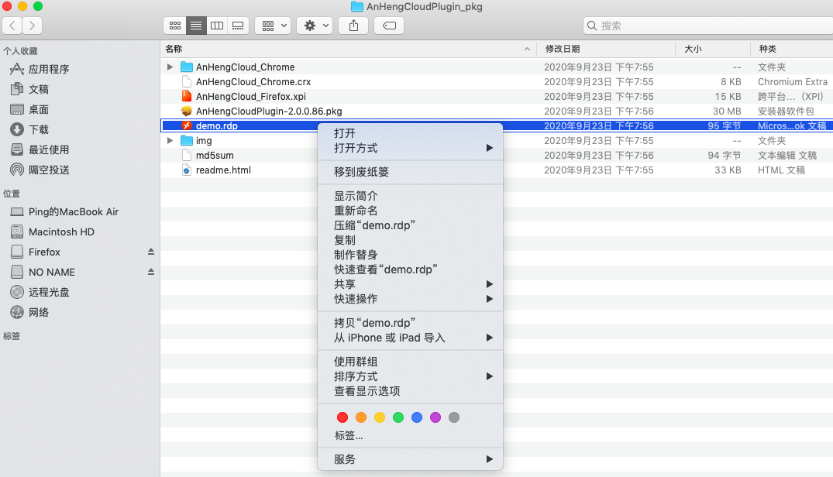
Task: Expand 共享 submenu
Action: 410,284
